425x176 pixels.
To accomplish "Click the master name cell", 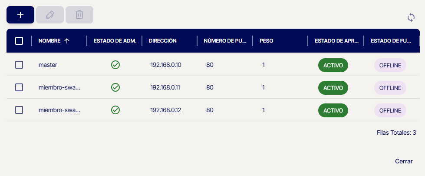I will (48, 65).
